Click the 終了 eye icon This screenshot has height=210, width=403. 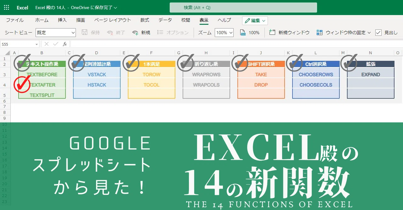[110, 33]
